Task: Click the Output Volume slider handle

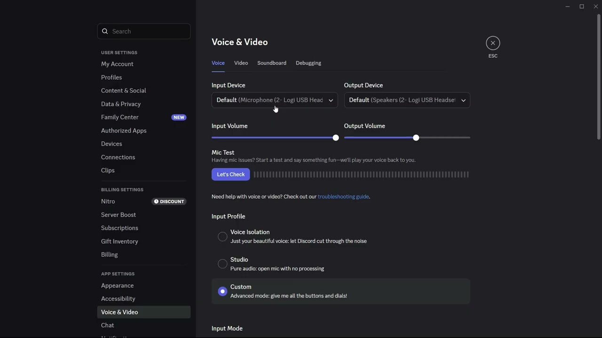Action: point(416,138)
